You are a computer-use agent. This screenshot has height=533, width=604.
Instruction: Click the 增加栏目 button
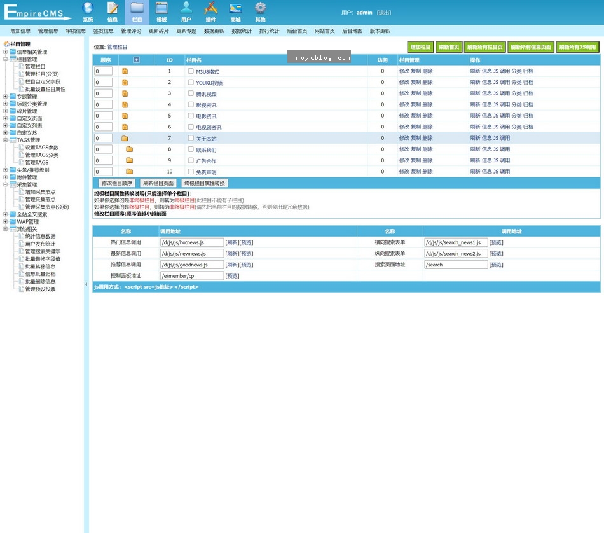(421, 47)
